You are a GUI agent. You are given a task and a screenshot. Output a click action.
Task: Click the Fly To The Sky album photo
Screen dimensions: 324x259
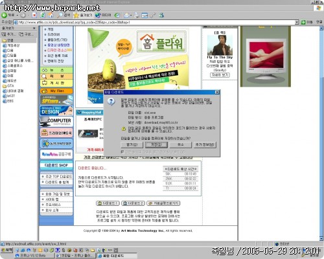[x=220, y=45]
